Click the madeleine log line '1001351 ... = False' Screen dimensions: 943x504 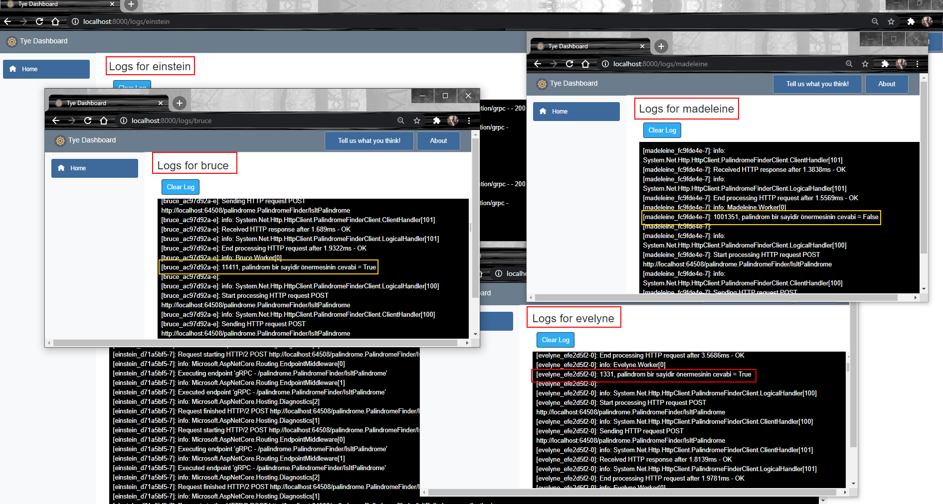(x=760, y=217)
